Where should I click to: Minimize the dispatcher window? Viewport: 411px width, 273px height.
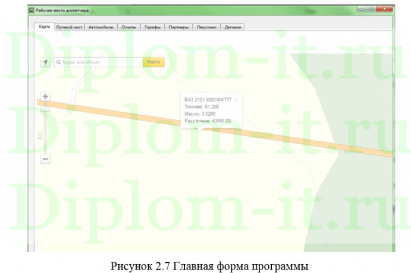tap(362, 9)
